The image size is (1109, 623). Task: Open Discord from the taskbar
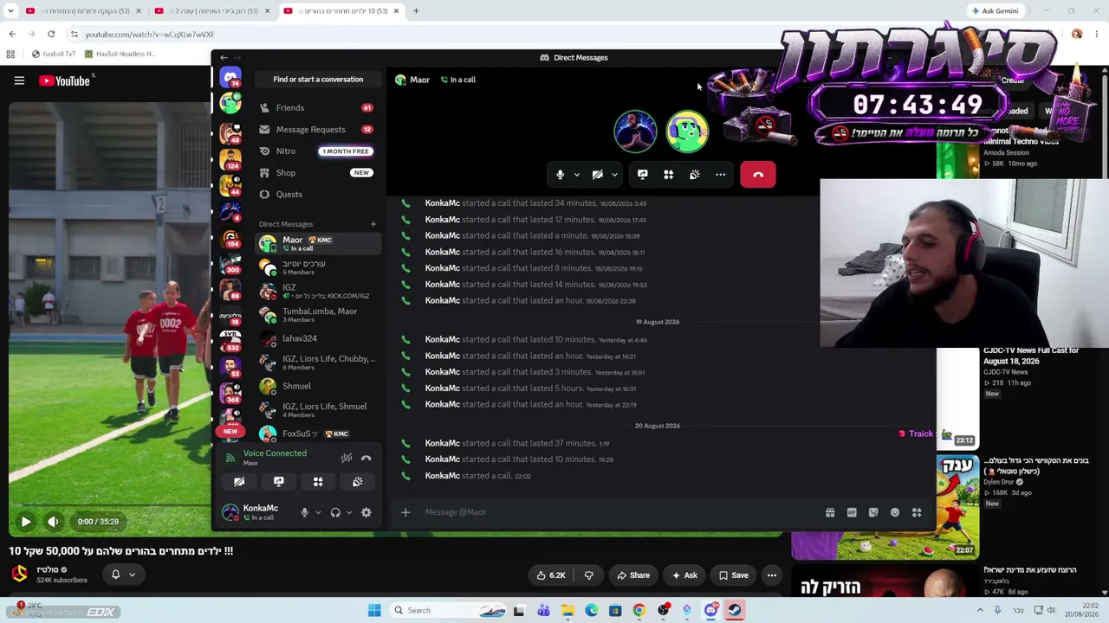[711, 610]
